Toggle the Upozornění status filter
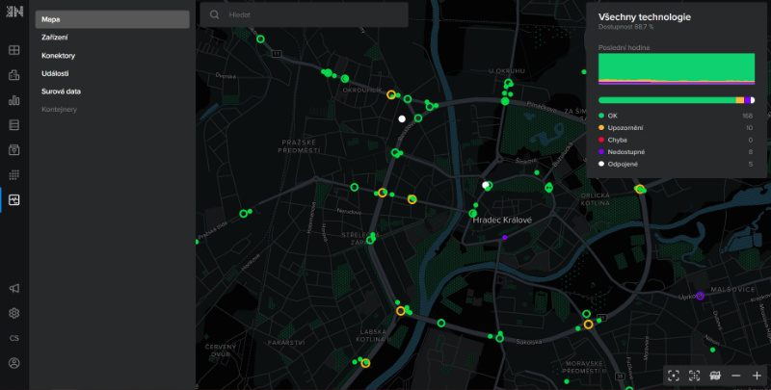 tap(626, 127)
